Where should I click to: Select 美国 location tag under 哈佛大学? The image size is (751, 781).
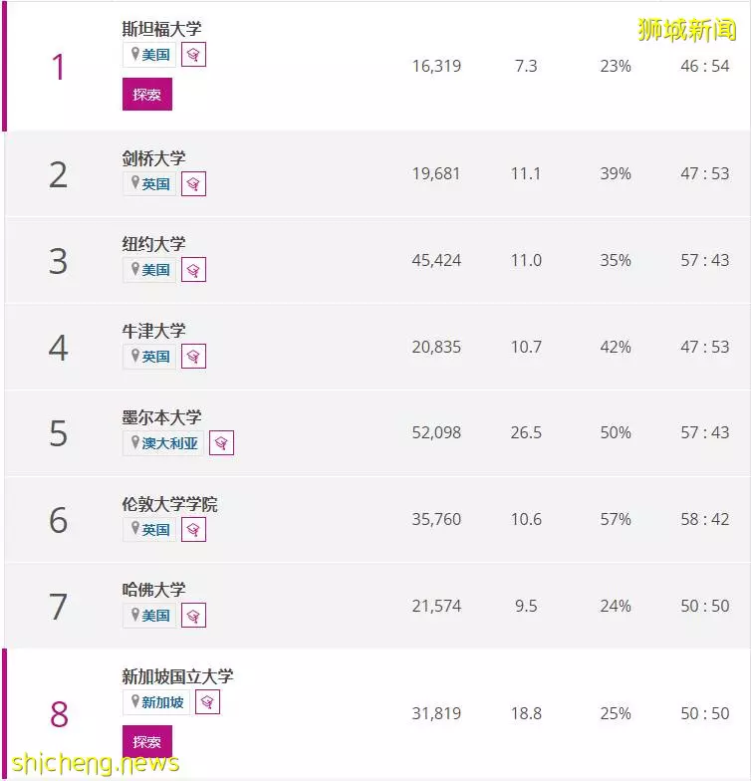pos(149,616)
